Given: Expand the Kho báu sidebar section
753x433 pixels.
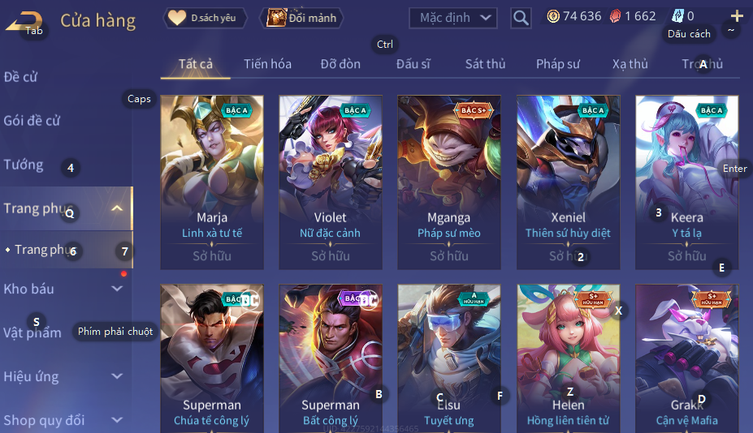Looking at the screenshot, I should coord(117,289).
